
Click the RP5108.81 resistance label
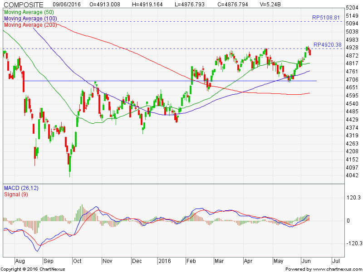[326, 18]
